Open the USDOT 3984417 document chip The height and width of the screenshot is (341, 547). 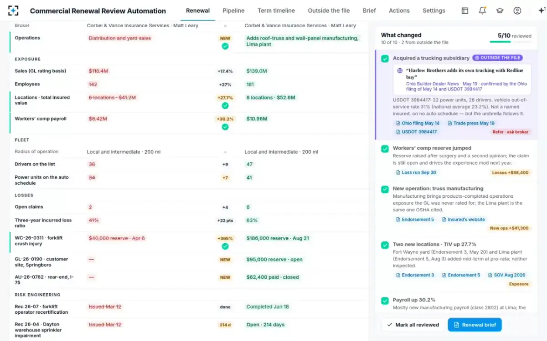416,132
